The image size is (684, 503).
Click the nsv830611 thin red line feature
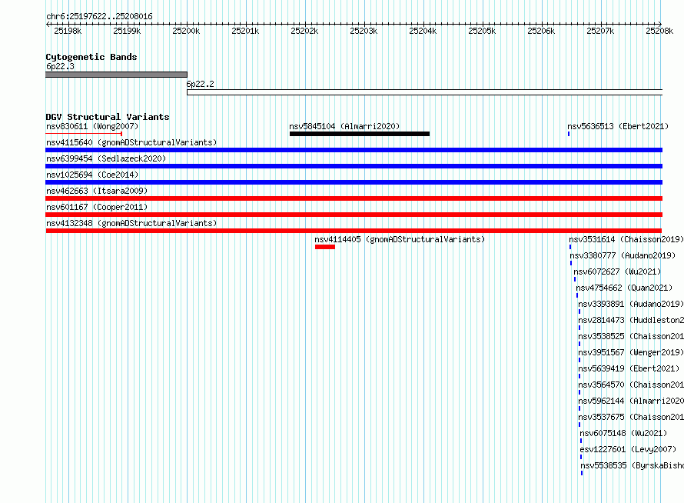coord(84,134)
